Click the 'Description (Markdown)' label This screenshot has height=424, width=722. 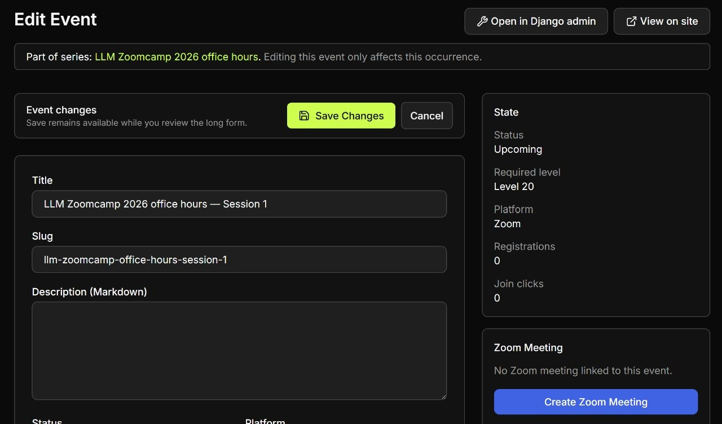[x=89, y=292]
